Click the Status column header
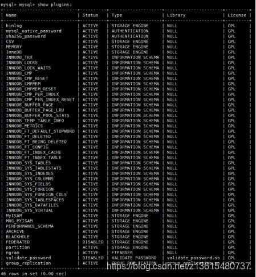The image size is (256, 277). tap(90, 15)
